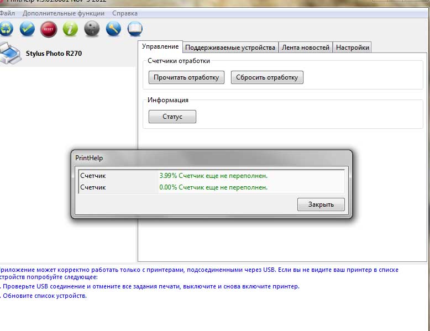The width and height of the screenshot is (430, 331).
Task: Open the Справка menu
Action: [125, 13]
